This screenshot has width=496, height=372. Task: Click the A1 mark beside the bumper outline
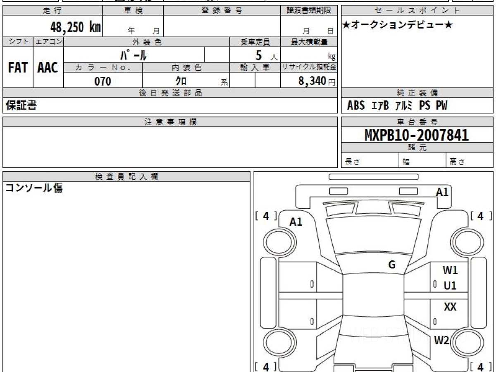point(442,192)
